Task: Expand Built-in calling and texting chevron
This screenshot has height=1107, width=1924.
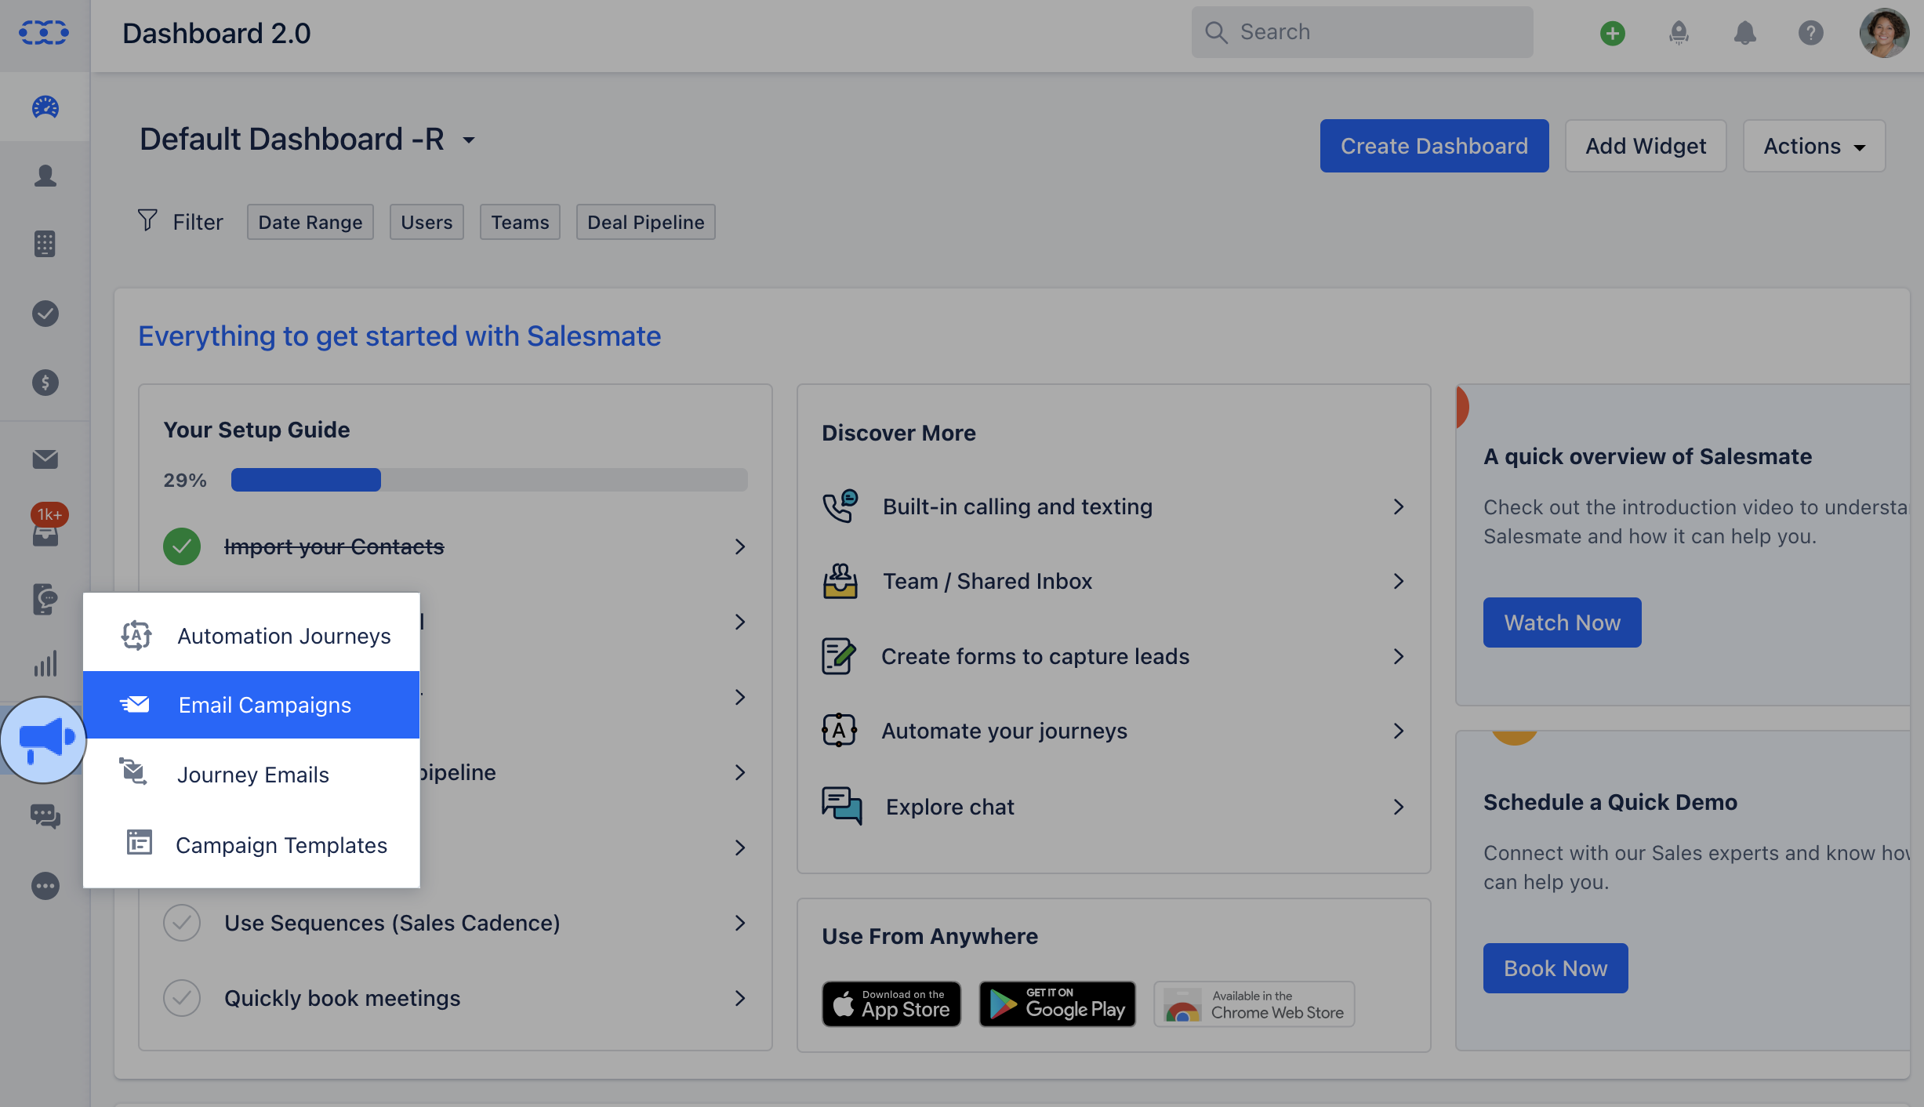Action: point(1398,506)
